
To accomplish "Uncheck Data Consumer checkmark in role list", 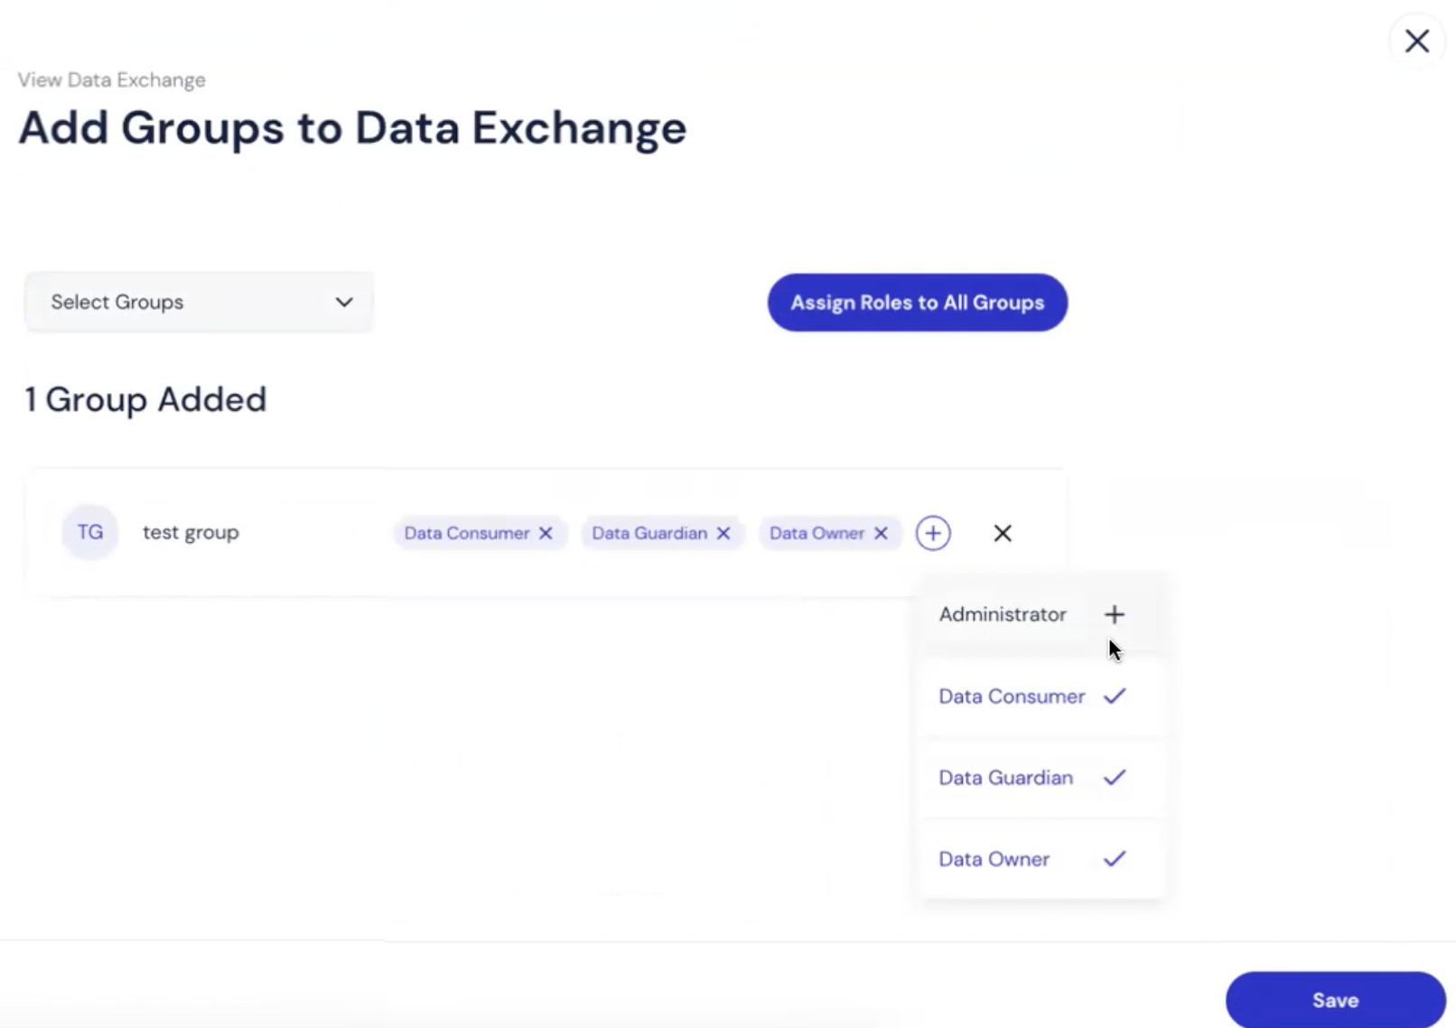I will click(x=1115, y=696).
